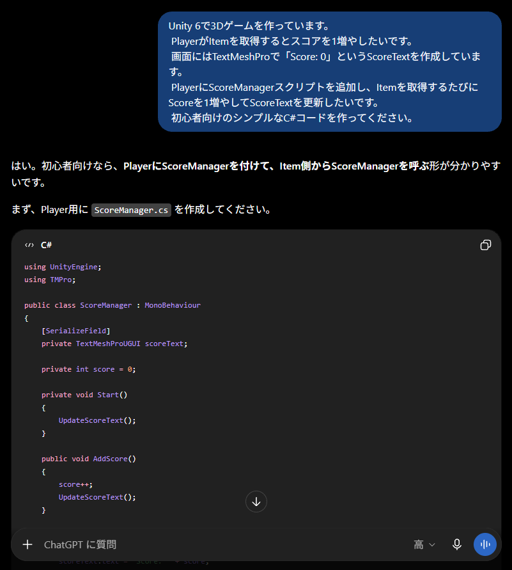Screen dimensions: 512x570
Task: Click the 'public void AddScore()' line
Action: coord(89,459)
